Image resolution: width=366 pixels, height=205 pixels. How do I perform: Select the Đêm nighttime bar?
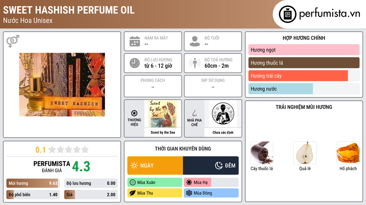211,165
